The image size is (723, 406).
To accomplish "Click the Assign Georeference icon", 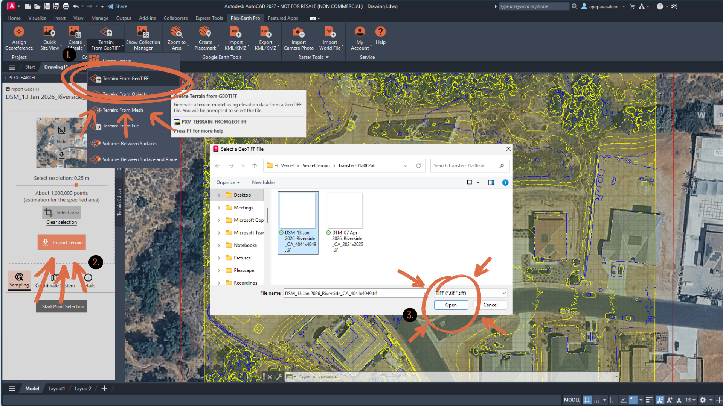I will pyautogui.click(x=19, y=32).
